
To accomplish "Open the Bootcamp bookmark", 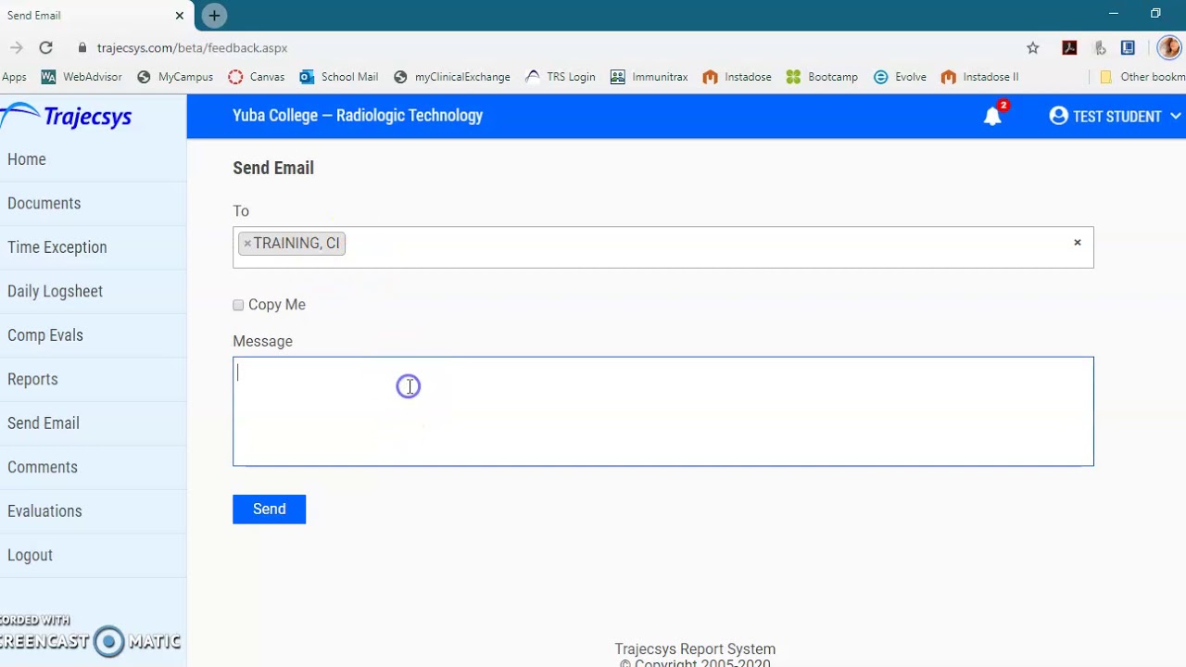I will click(822, 77).
